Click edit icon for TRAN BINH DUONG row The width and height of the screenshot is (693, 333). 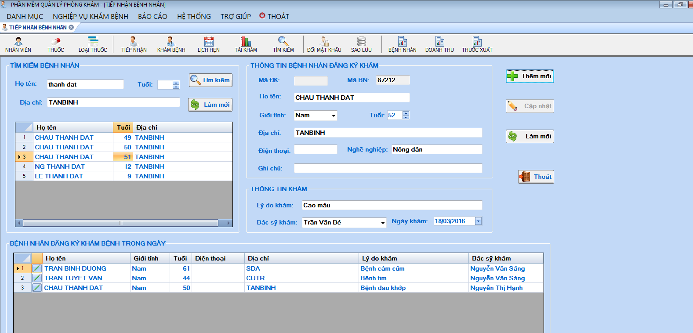(37, 268)
